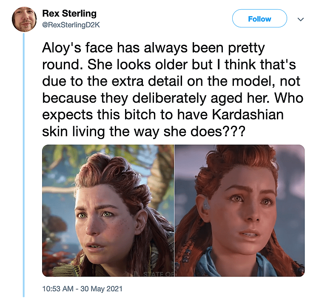Click the word "round." in the tweet
This screenshot has width=319, height=300.
(63, 65)
